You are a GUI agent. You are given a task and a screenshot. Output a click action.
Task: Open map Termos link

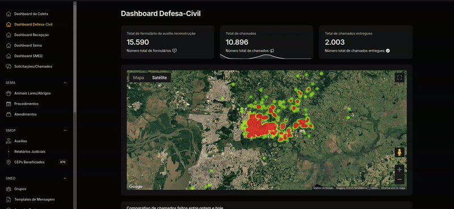point(374,188)
